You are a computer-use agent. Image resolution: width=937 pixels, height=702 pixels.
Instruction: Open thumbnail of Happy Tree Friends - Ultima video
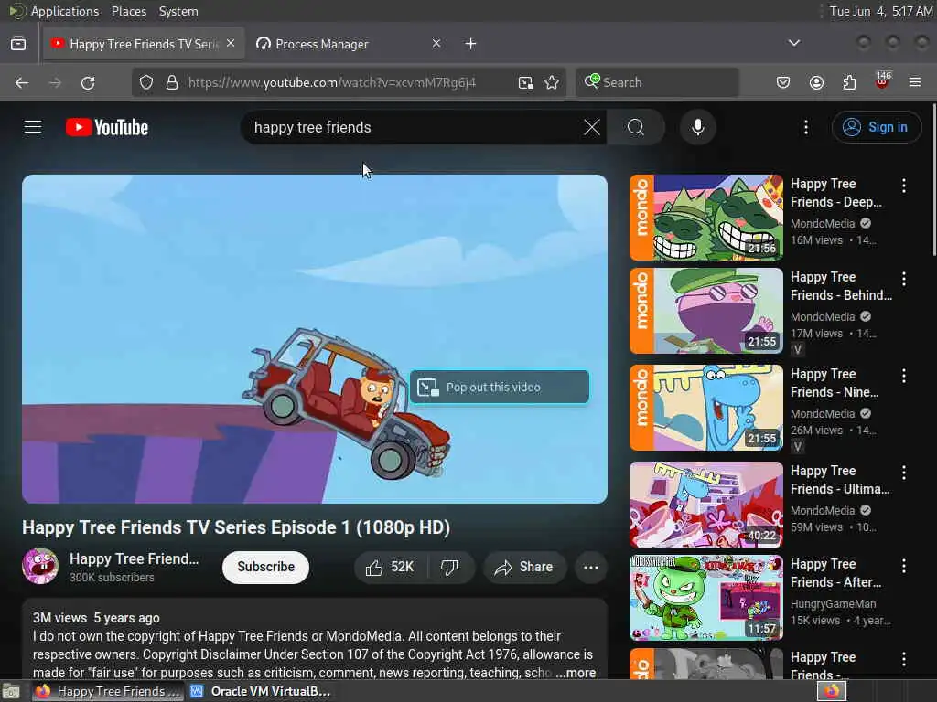click(x=706, y=505)
